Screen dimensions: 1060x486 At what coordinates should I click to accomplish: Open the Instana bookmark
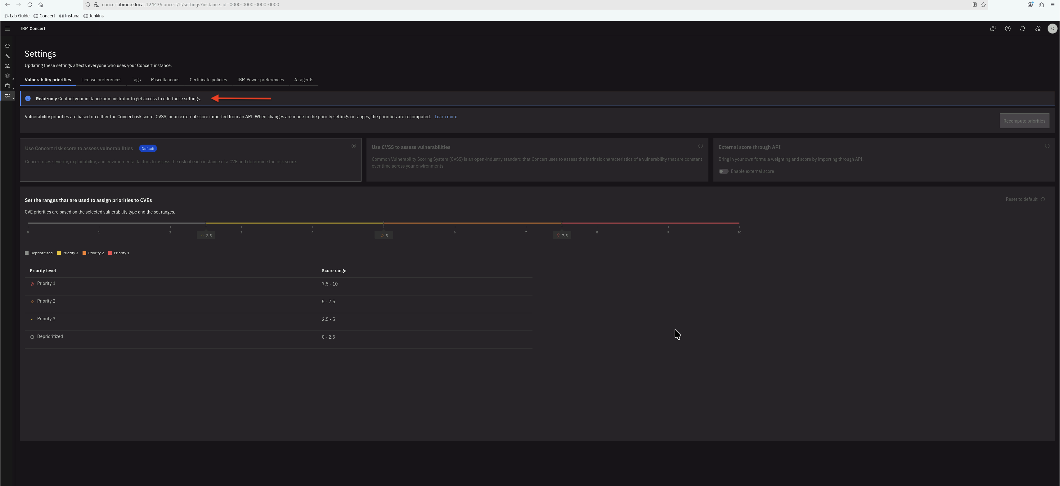[69, 16]
